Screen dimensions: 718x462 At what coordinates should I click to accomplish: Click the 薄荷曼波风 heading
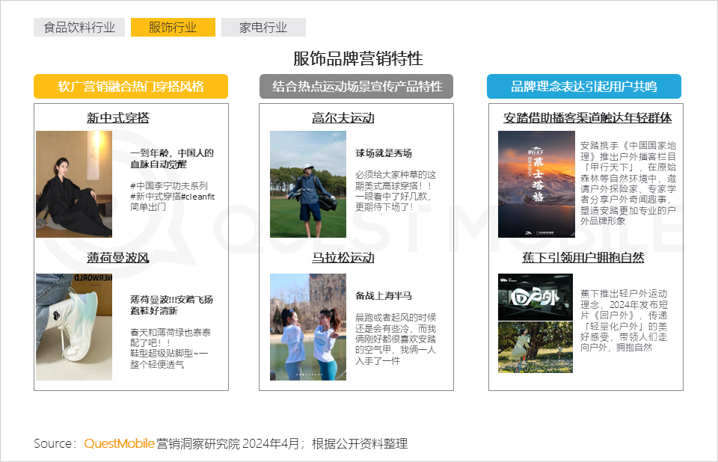(118, 258)
